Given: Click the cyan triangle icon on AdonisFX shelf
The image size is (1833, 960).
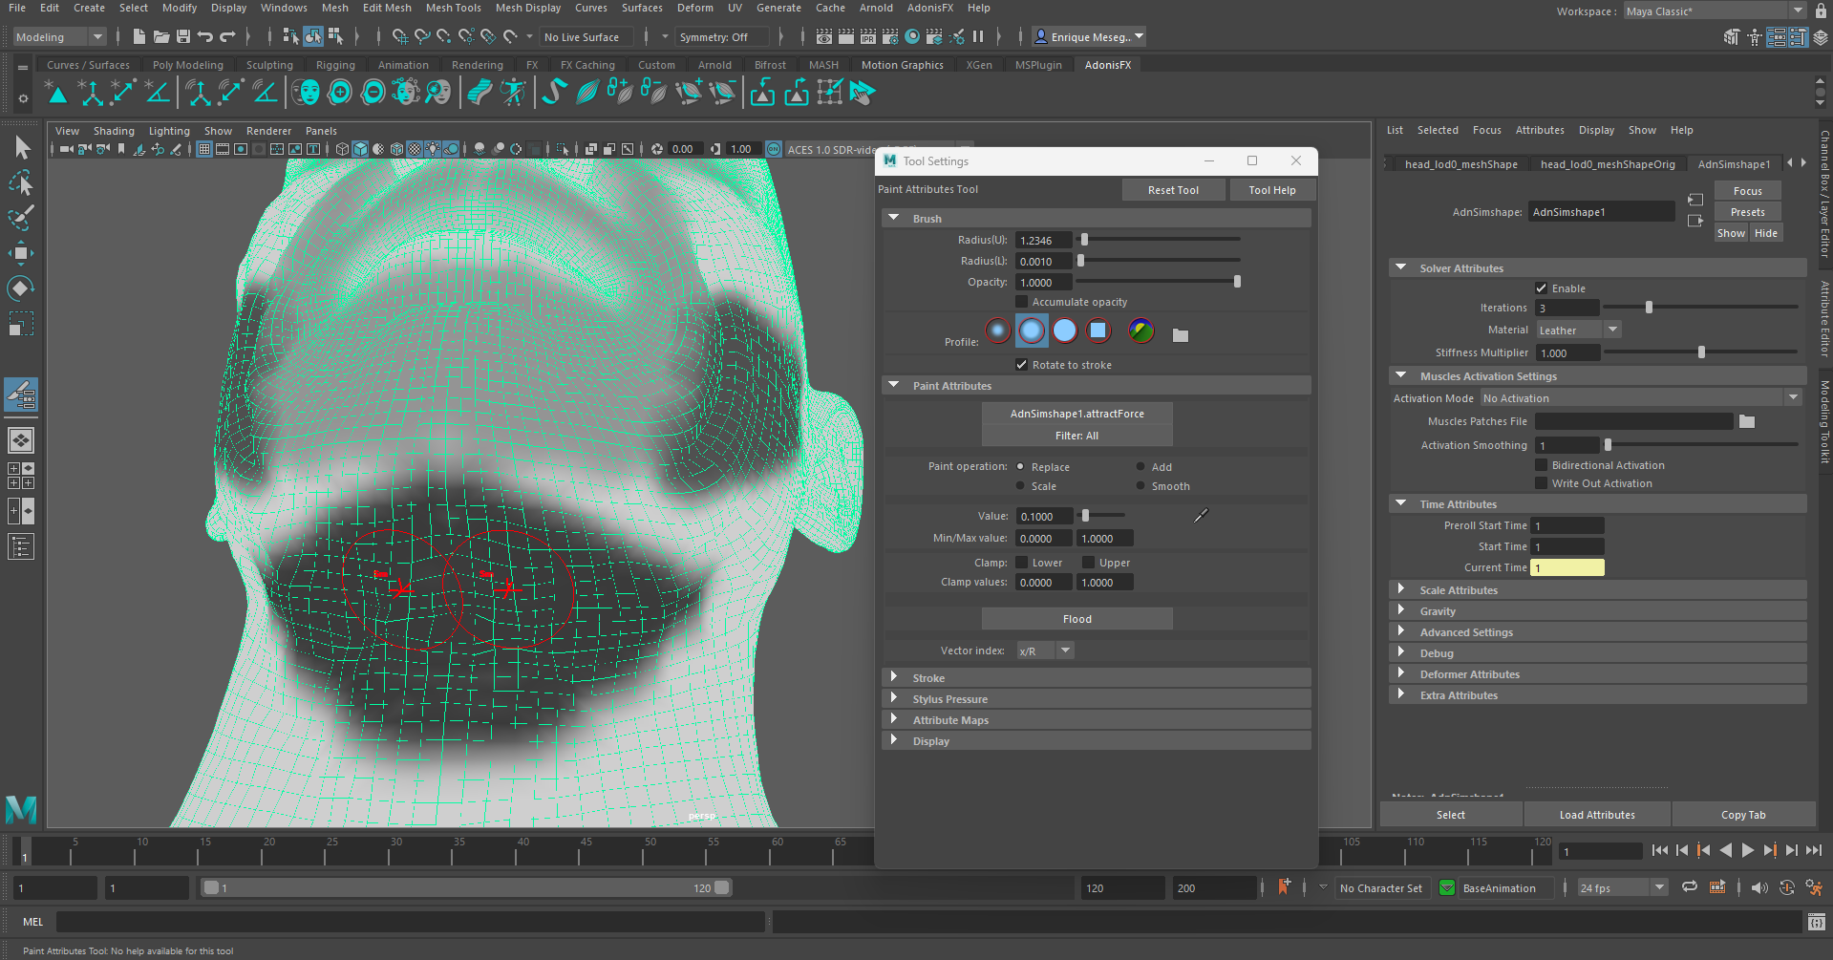Looking at the screenshot, I should point(57,93).
